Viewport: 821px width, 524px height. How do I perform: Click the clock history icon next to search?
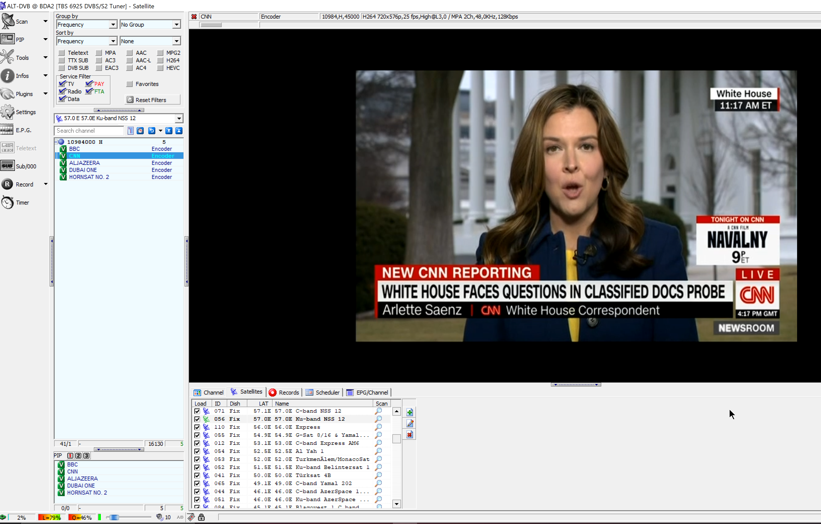(x=140, y=130)
